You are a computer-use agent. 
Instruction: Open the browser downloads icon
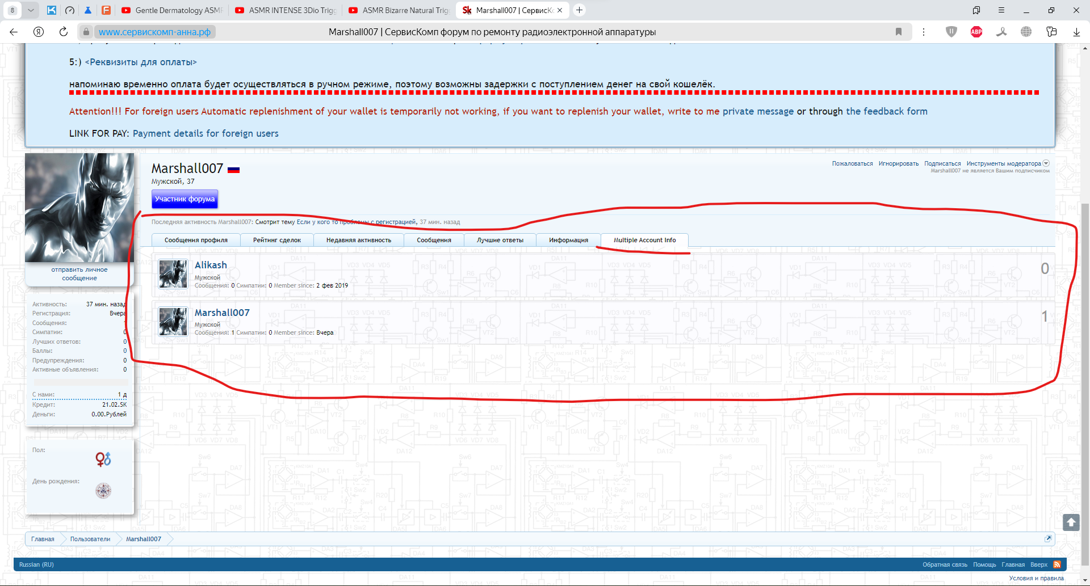(x=1076, y=32)
